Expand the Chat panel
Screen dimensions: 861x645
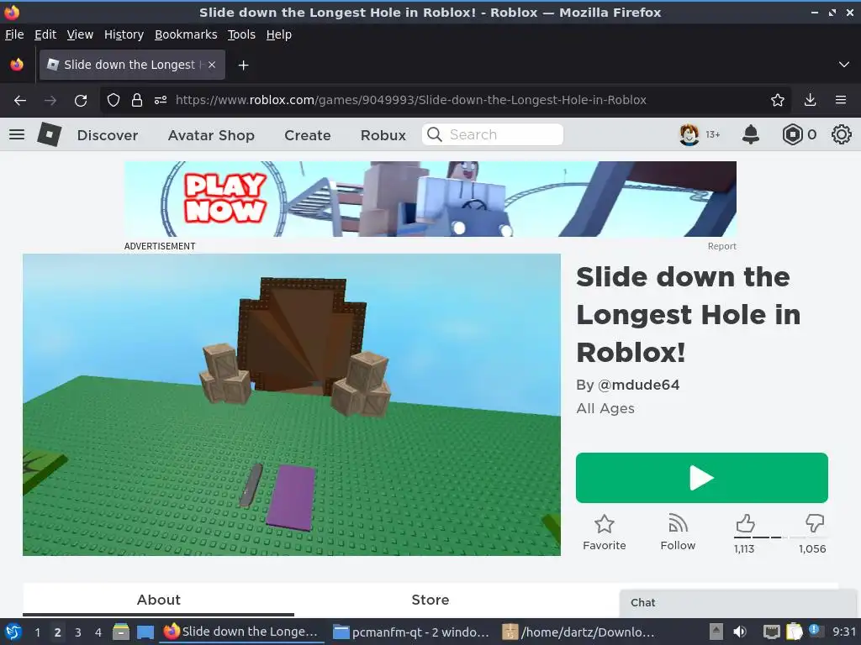(737, 603)
